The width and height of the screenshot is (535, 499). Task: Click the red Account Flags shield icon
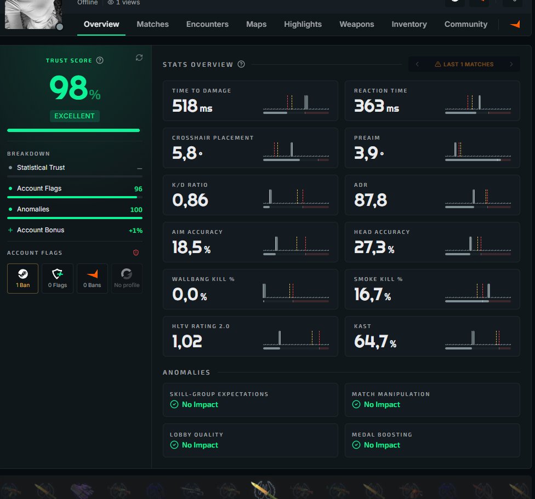click(136, 253)
